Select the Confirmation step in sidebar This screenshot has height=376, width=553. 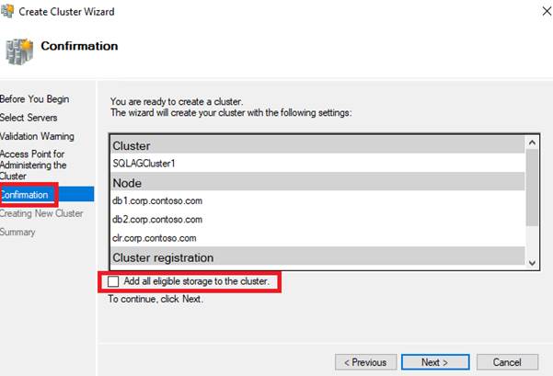point(47,195)
